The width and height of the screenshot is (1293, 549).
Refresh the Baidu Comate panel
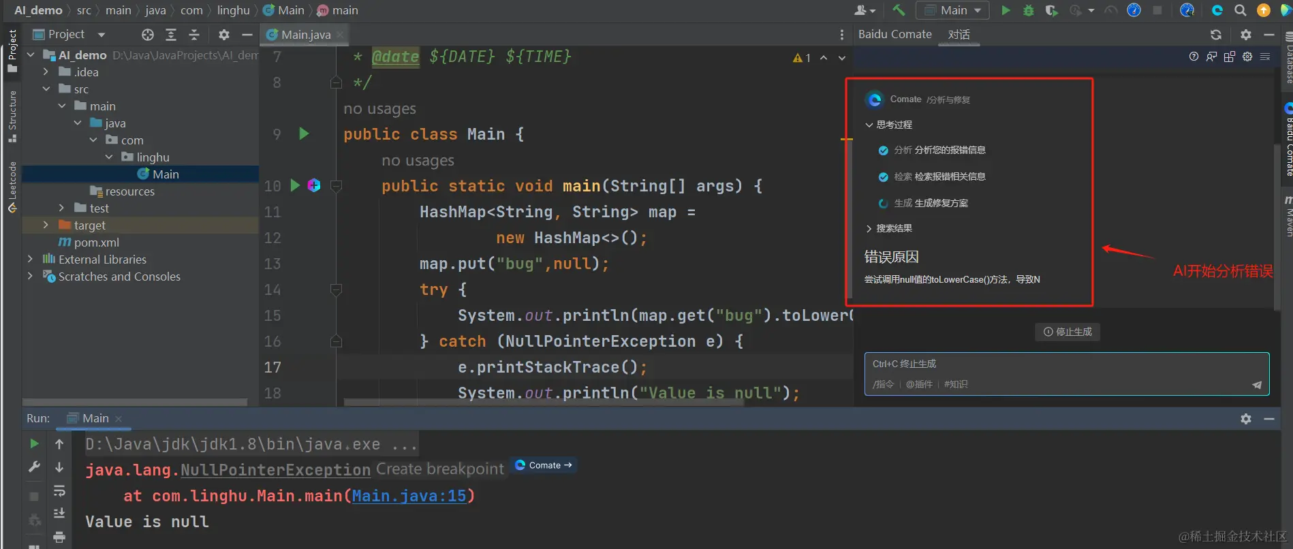[x=1216, y=35]
